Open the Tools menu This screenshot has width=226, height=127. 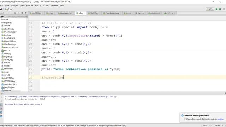[42, 5]
